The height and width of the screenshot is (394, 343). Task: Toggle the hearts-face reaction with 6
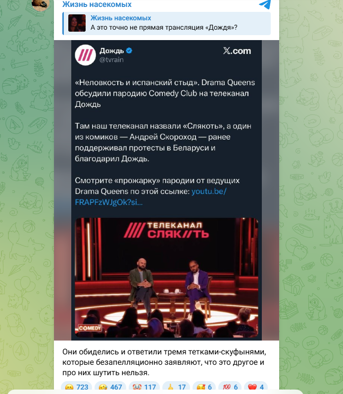[x=204, y=387]
